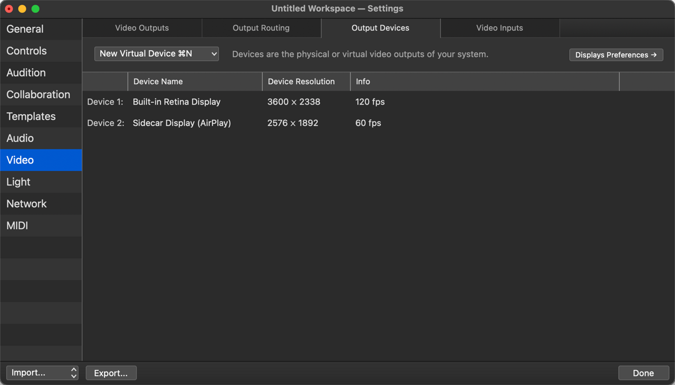This screenshot has width=675, height=385.
Task: Click the 60 fps info cell
Action: click(x=368, y=123)
